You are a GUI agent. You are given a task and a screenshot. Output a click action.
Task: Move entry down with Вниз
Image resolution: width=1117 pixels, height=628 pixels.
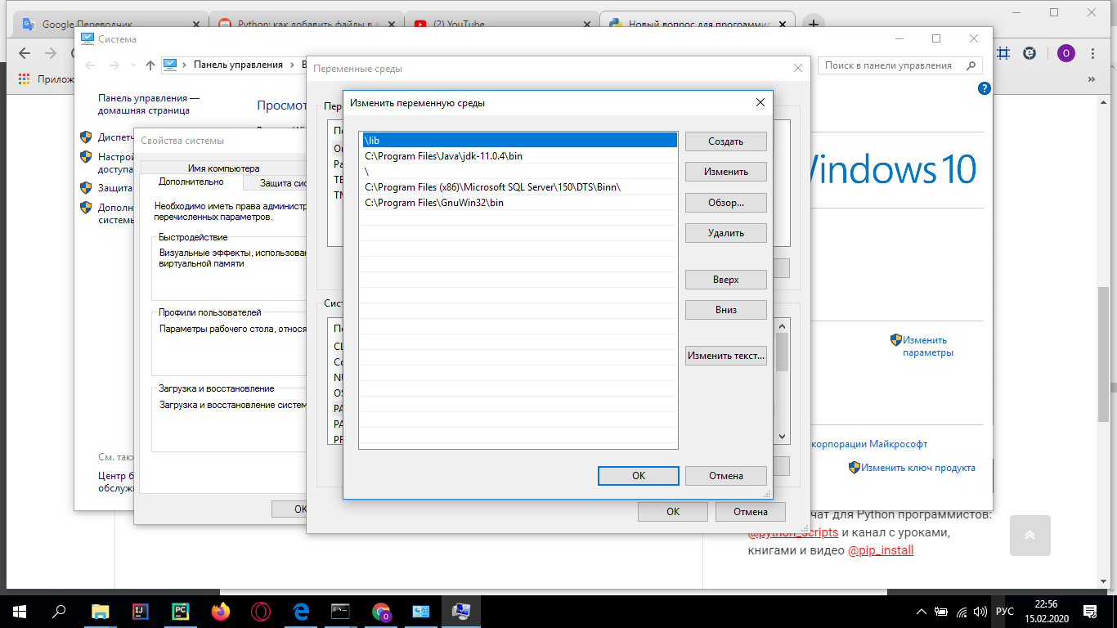(x=725, y=310)
